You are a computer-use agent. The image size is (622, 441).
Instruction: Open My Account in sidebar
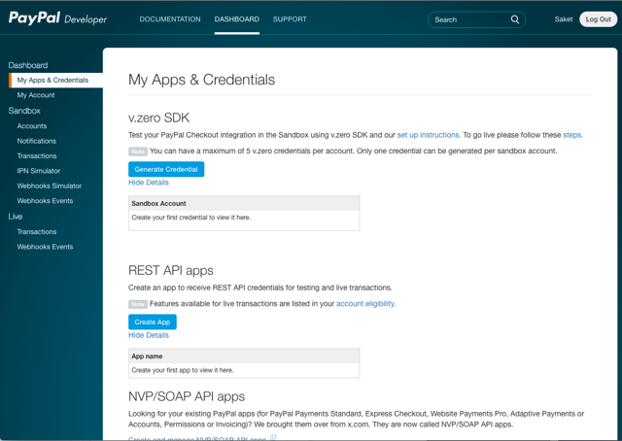point(36,95)
